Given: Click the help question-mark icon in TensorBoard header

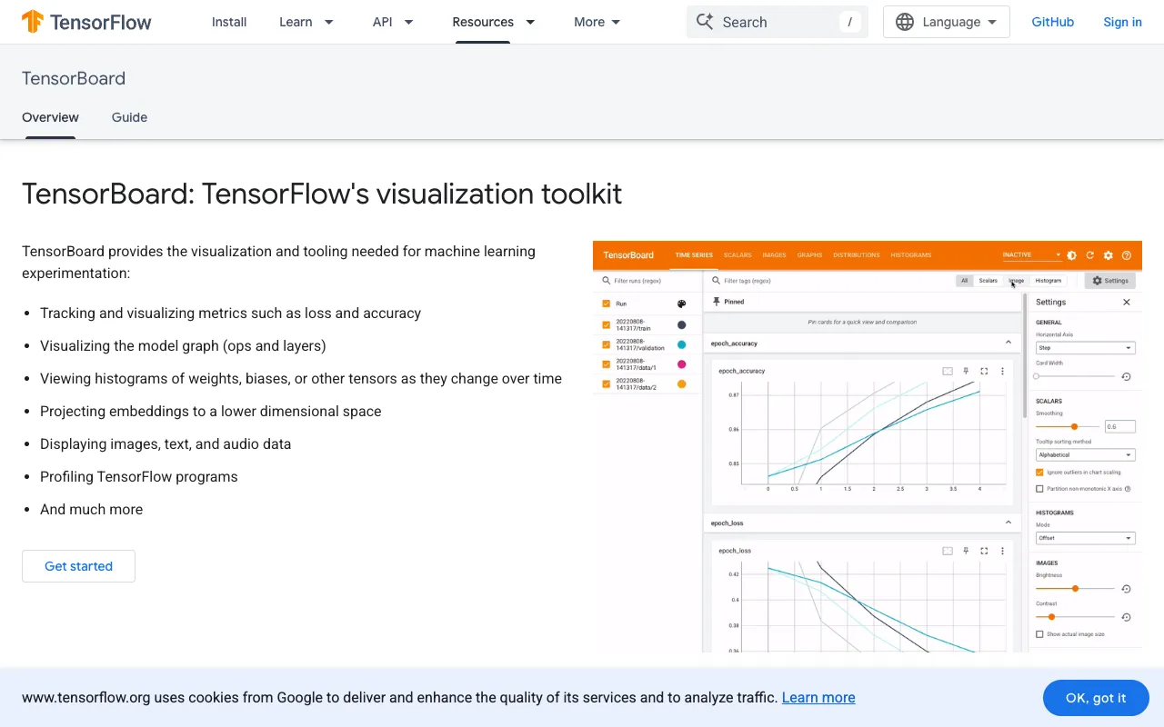Looking at the screenshot, I should click(1126, 255).
